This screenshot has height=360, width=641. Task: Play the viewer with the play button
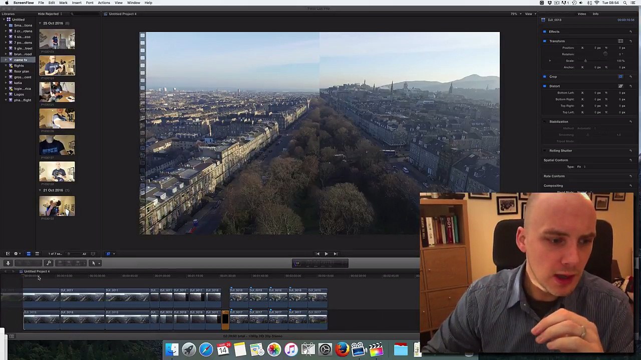pyautogui.click(x=326, y=253)
